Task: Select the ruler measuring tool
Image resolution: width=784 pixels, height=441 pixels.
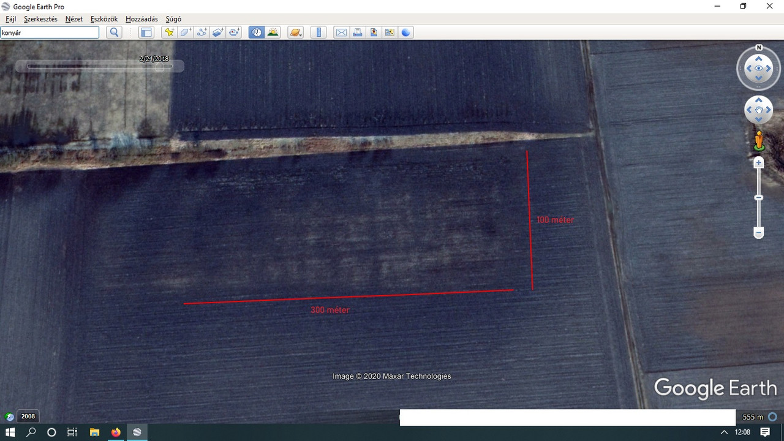Action: (318, 32)
